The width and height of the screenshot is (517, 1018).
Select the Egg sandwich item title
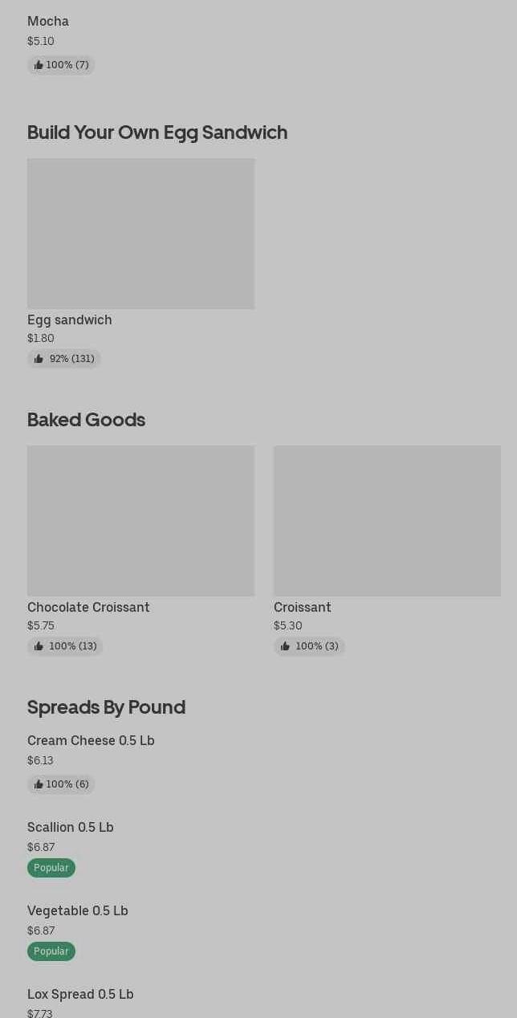[70, 320]
